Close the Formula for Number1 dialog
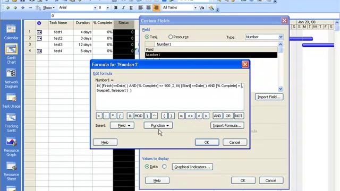 245,65
